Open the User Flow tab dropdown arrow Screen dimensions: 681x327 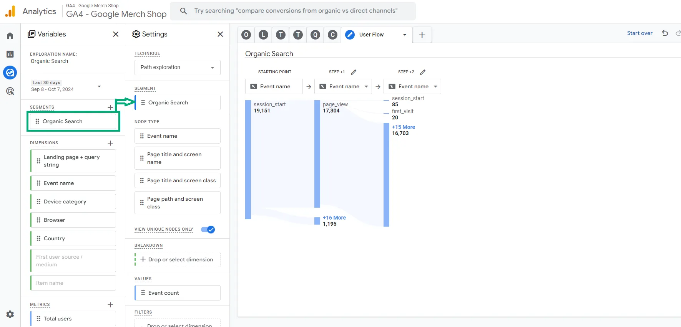tap(405, 35)
